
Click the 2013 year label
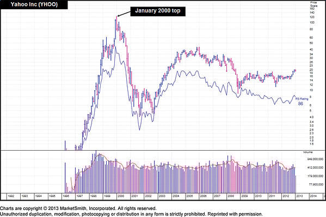(x=299, y=196)
